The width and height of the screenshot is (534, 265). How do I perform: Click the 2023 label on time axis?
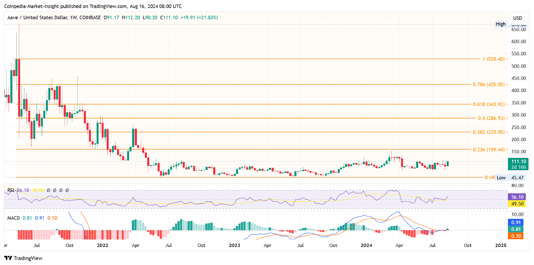click(234, 245)
